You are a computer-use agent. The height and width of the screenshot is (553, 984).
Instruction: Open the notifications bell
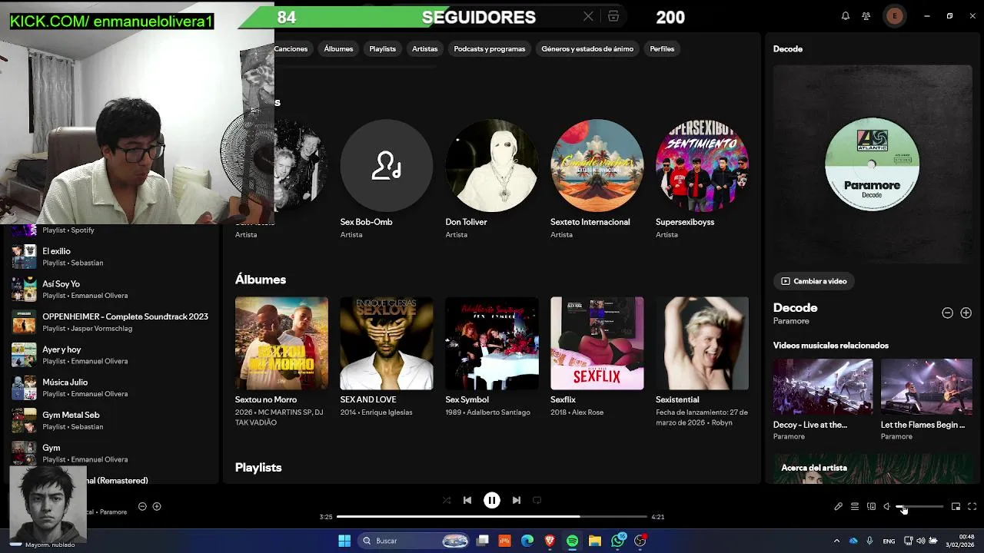click(x=846, y=16)
